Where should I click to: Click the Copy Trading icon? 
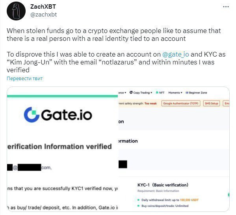coord(131,92)
